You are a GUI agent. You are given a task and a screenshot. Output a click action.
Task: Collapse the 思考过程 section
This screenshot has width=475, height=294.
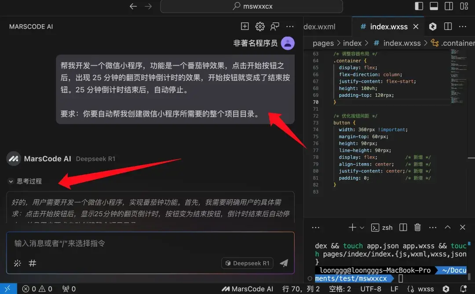[x=11, y=181]
